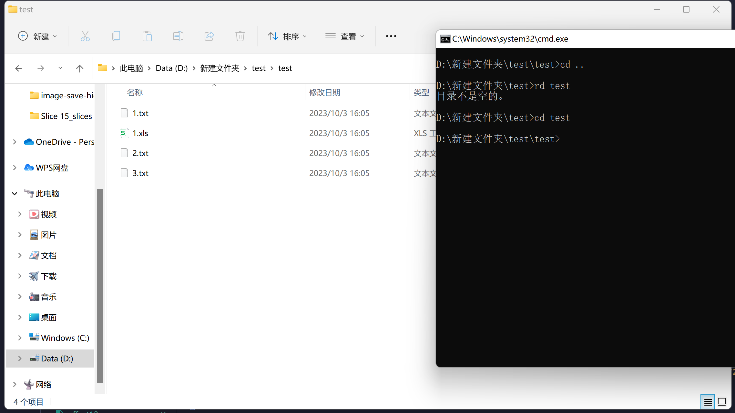This screenshot has height=413, width=735.
Task: Click back navigation arrow button
Action: (19, 68)
